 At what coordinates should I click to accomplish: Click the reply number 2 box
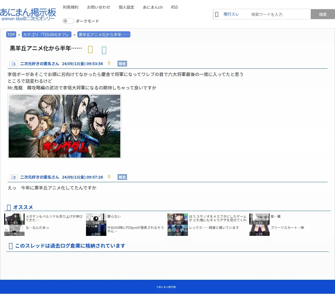13,177
